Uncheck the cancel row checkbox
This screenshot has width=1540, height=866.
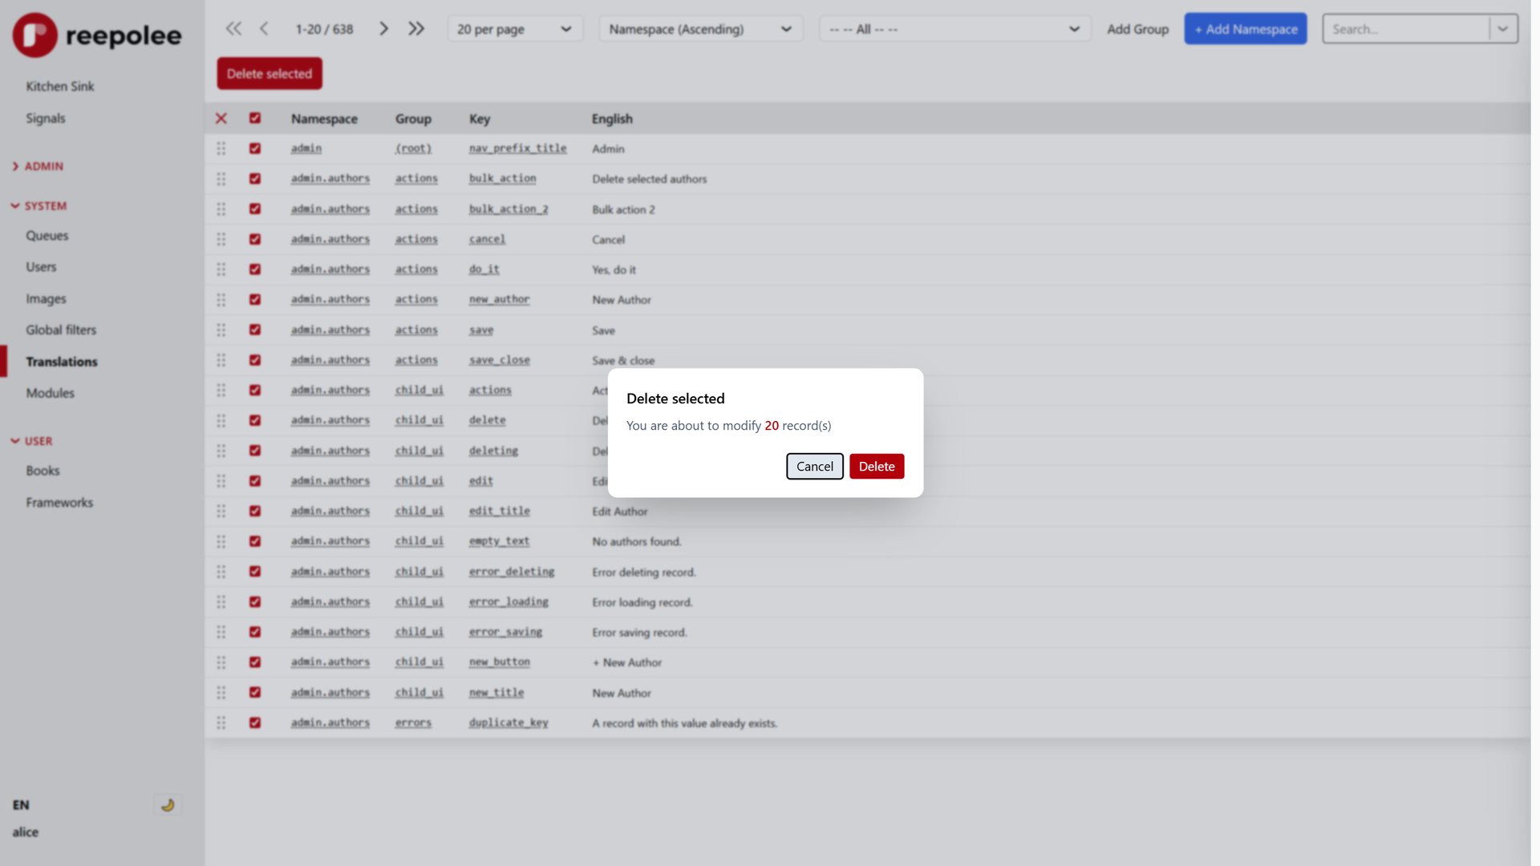tap(255, 239)
